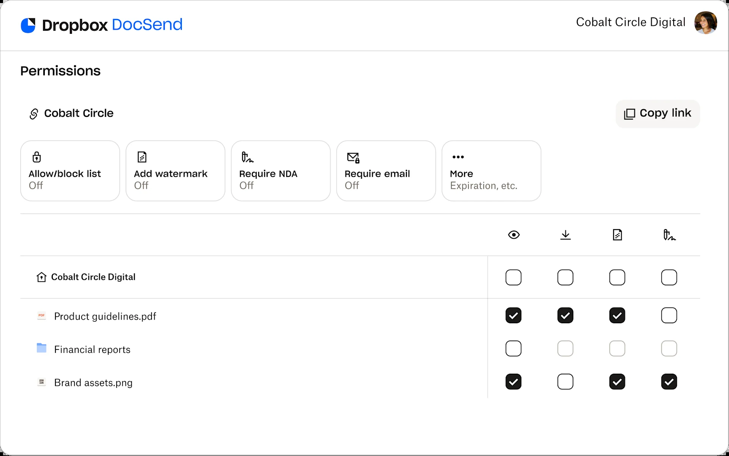Image resolution: width=729 pixels, height=456 pixels.
Task: Click the home icon beside Cobalt Circle Digital
Action: click(41, 277)
